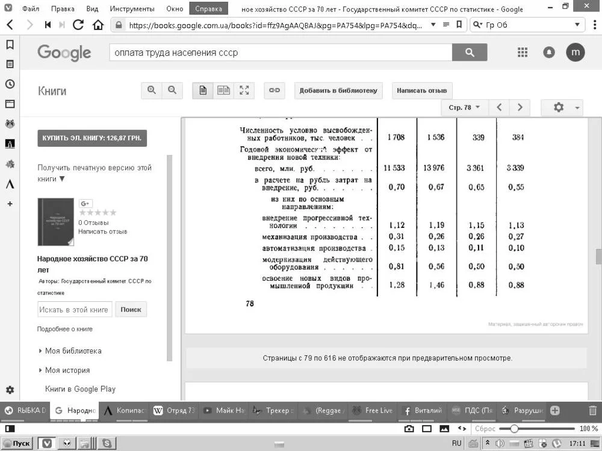Select the zoom out magnifier tool
This screenshot has width=602, height=451.
tap(173, 90)
